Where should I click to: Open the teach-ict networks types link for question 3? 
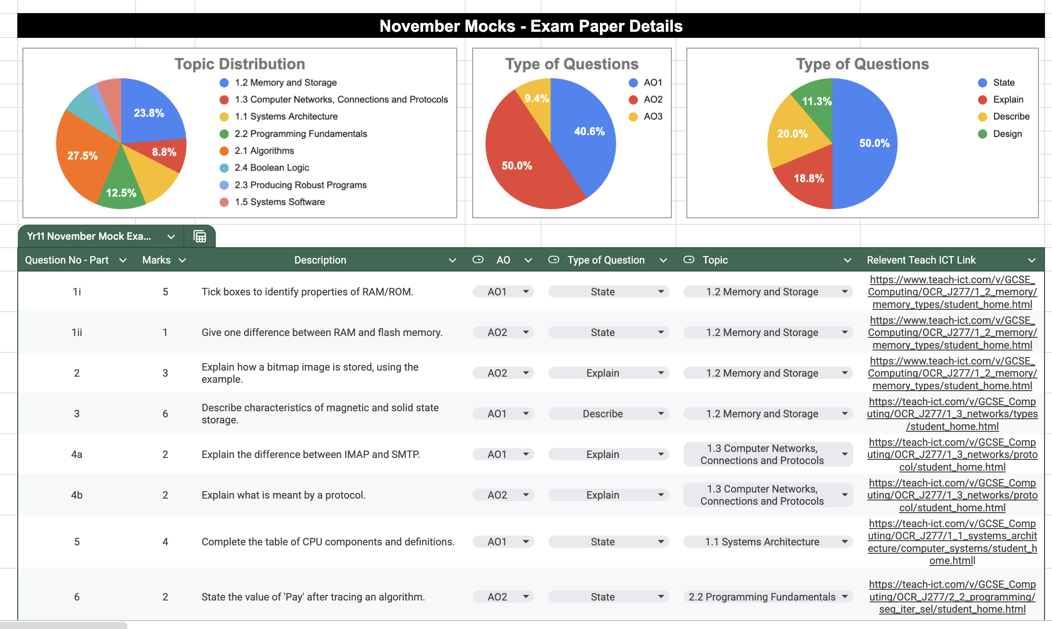click(x=952, y=414)
